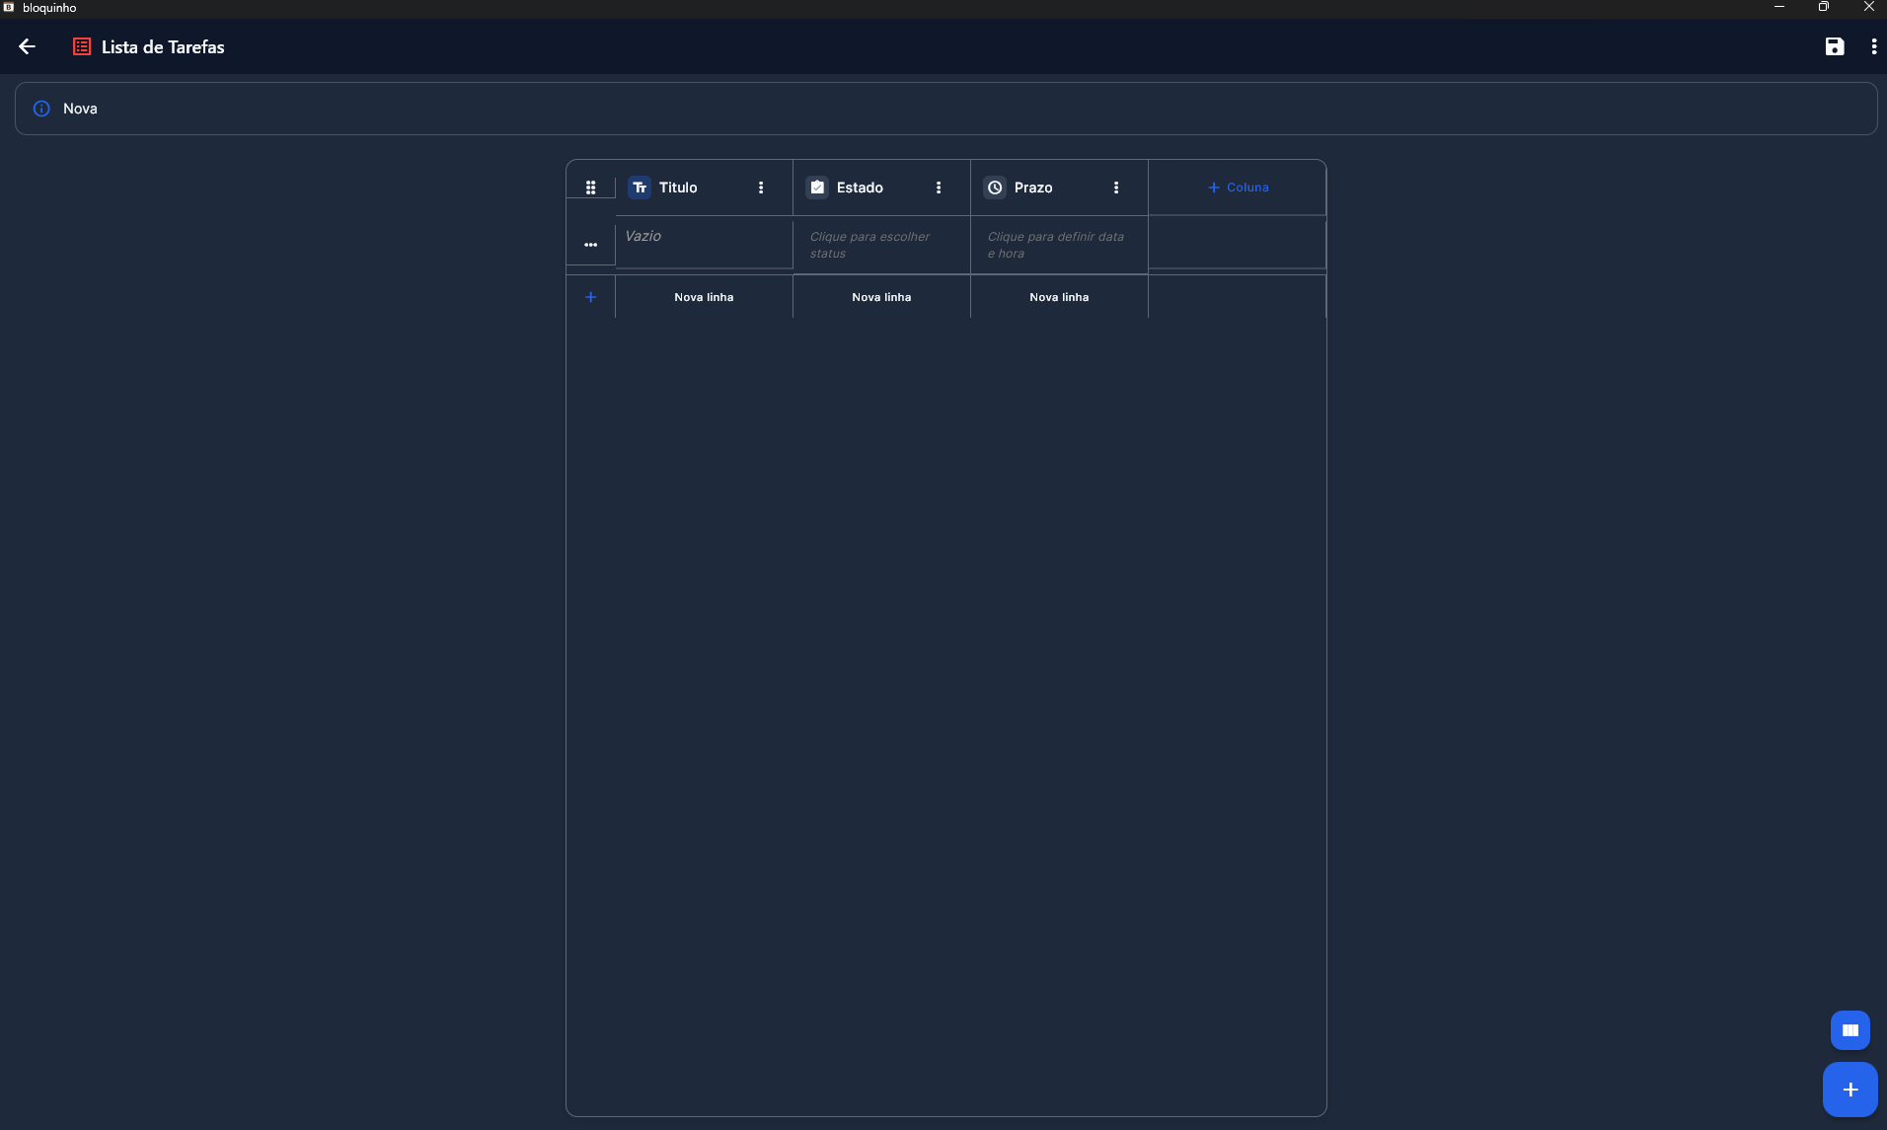Set the date and time in the Prazo cell

pyautogui.click(x=1058, y=245)
